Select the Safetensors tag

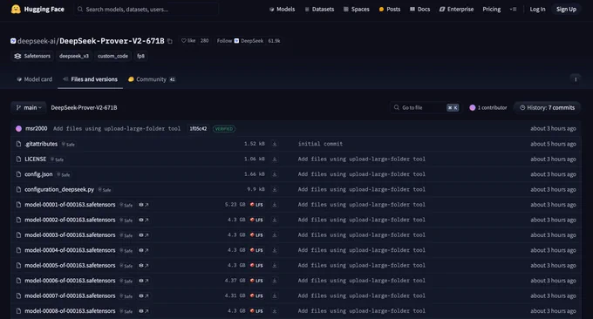click(x=32, y=56)
